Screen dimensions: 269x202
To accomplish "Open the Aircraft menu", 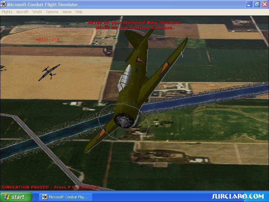I will (x=22, y=12).
